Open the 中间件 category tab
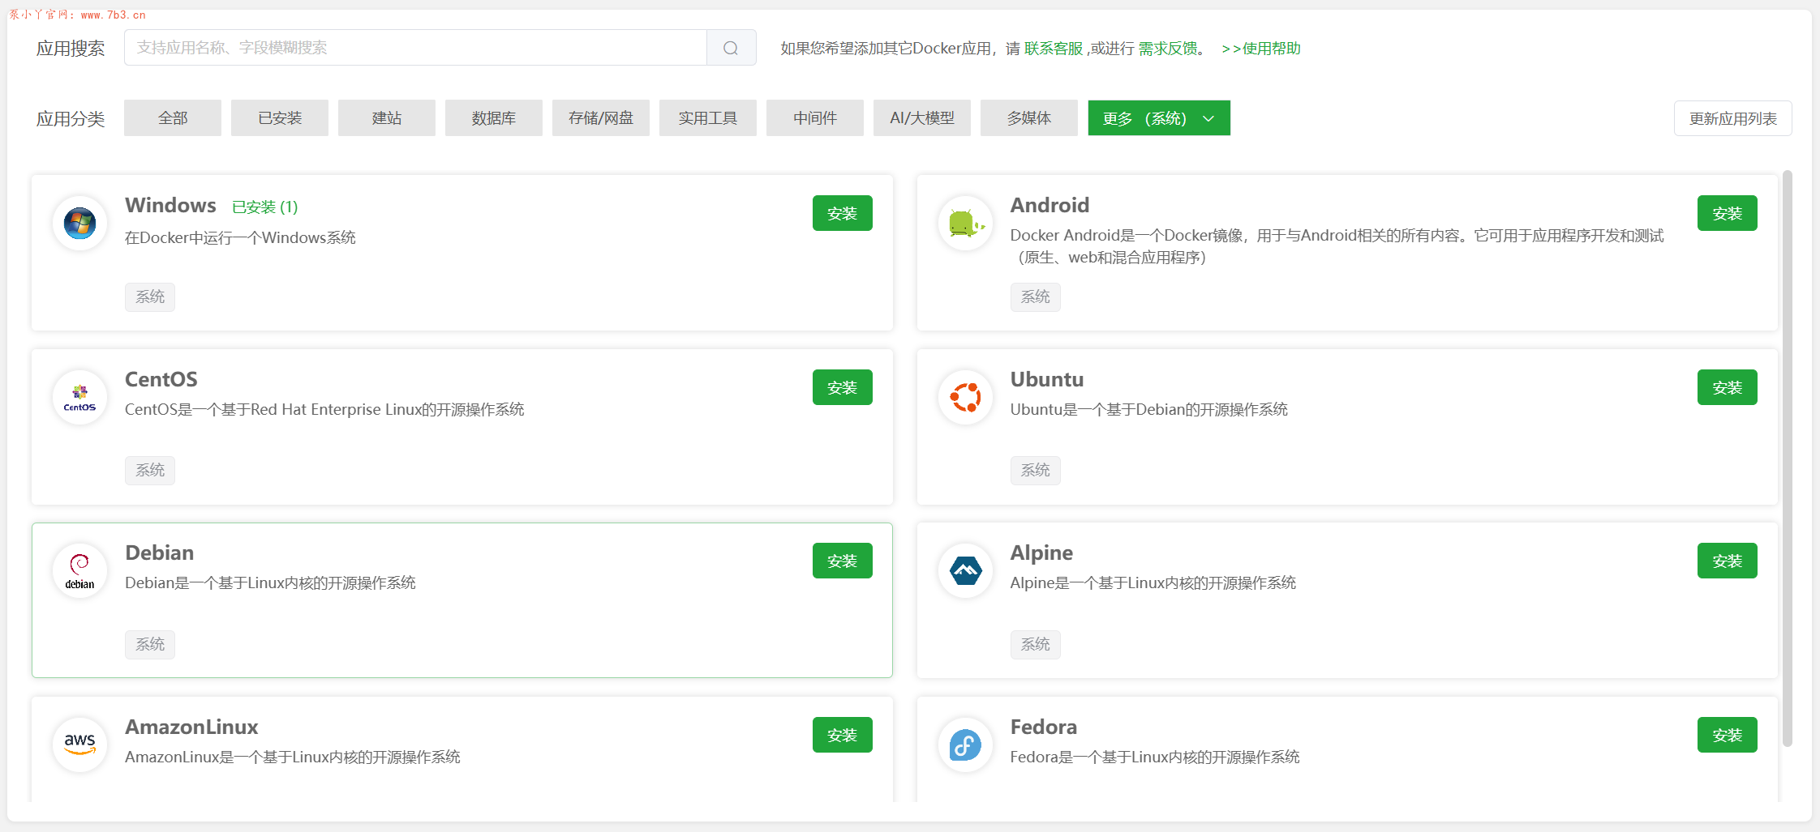The height and width of the screenshot is (832, 1820). coord(815,118)
